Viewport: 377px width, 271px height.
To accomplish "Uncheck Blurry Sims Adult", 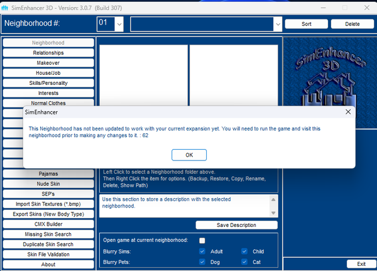I will [x=202, y=252].
